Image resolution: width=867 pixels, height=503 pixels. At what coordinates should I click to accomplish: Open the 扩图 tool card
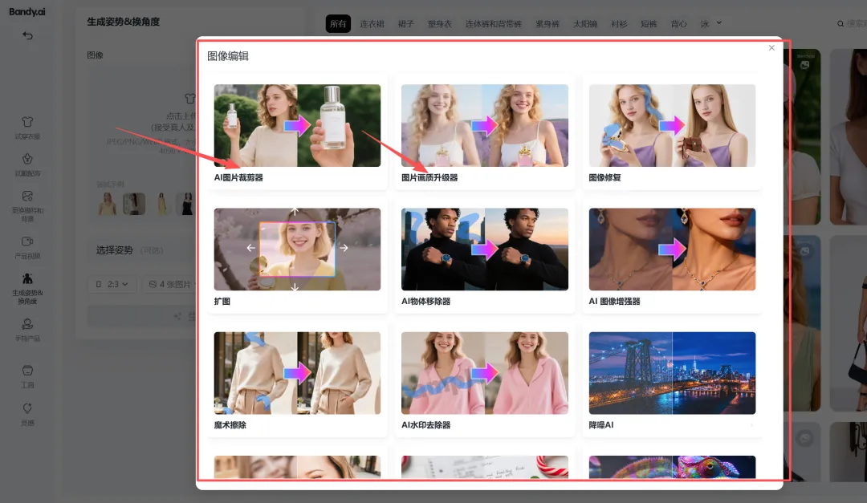coord(297,258)
